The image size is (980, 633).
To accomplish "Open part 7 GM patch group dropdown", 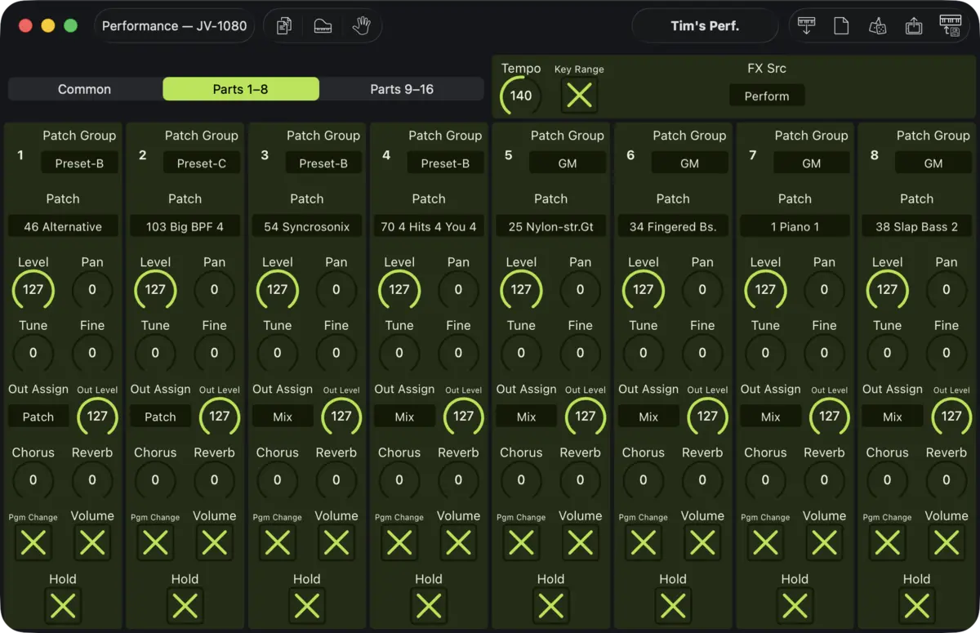I will point(811,163).
